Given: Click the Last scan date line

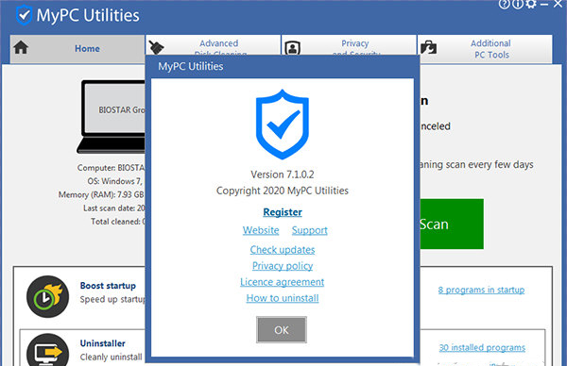Looking at the screenshot, I should point(114,208).
